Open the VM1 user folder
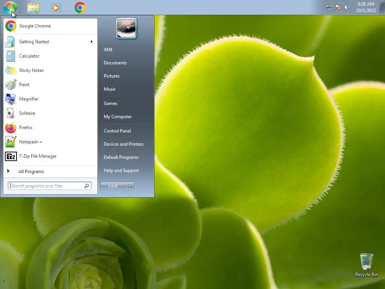This screenshot has width=385, height=289. click(x=108, y=50)
